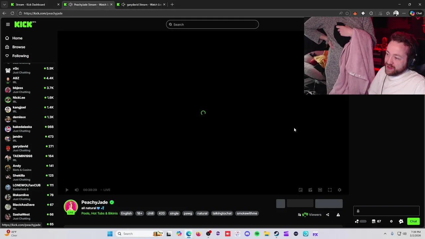The image size is (425, 239).
Task: Click the emote badge icon near Chat
Action: pyautogui.click(x=401, y=221)
